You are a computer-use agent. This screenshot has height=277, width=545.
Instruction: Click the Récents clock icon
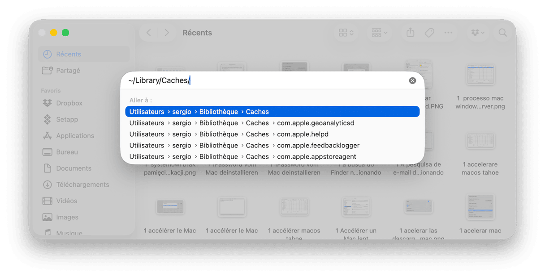pos(47,54)
